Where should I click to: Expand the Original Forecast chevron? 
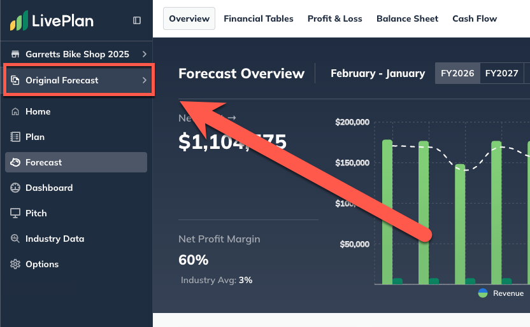145,81
